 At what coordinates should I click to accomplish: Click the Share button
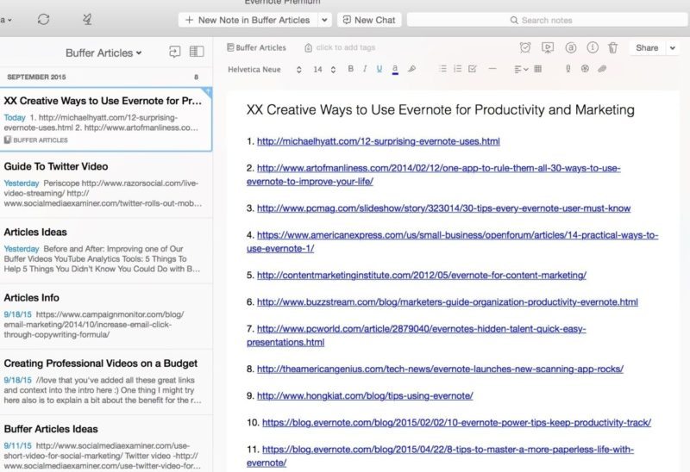tap(646, 48)
